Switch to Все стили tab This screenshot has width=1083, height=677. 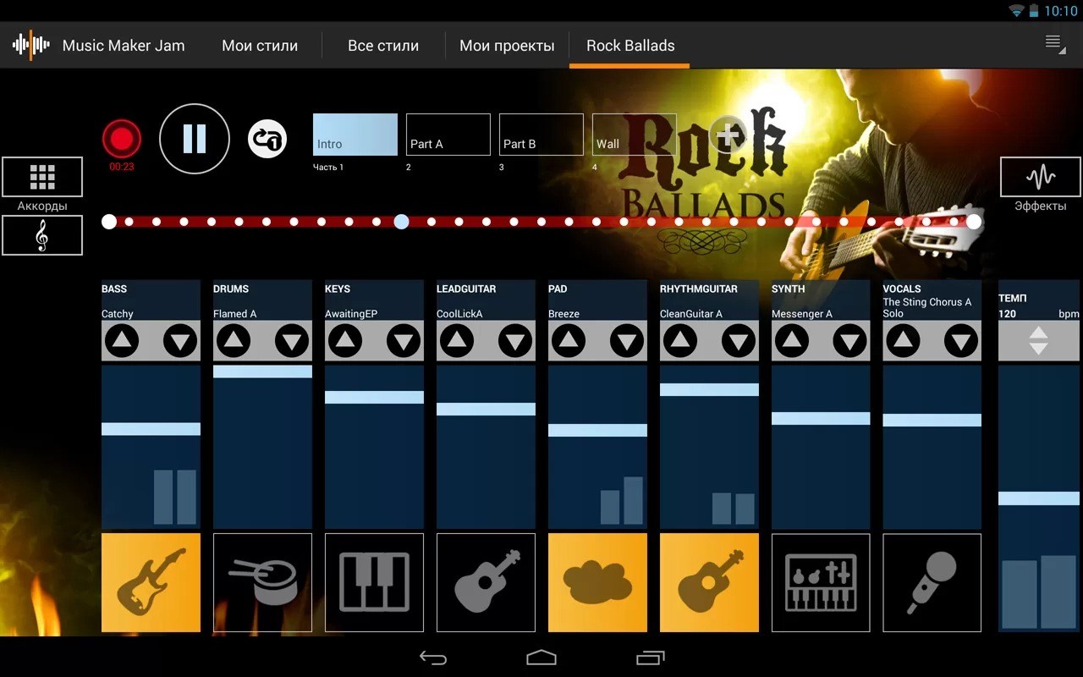tap(383, 46)
